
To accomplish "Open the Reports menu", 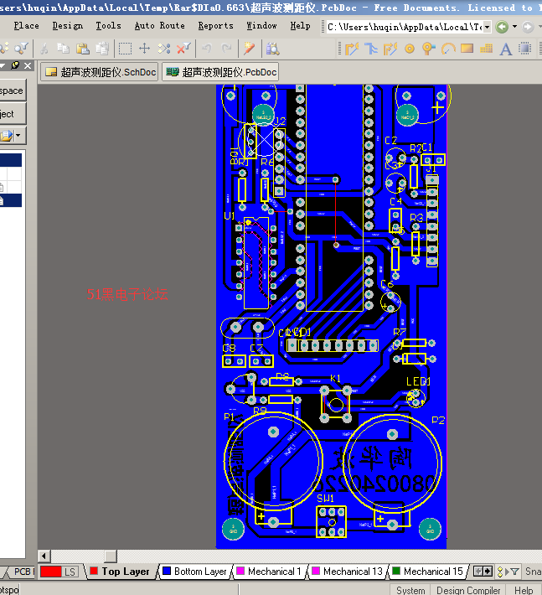I will click(x=215, y=26).
